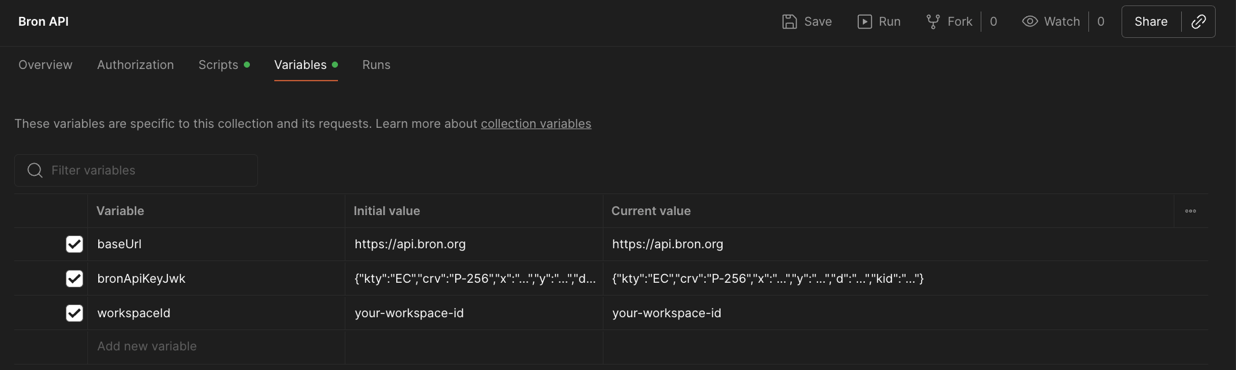Switch to the Authorization tab

(x=135, y=65)
